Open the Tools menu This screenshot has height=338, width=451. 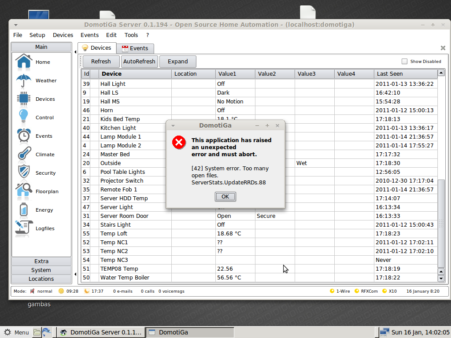click(131, 35)
